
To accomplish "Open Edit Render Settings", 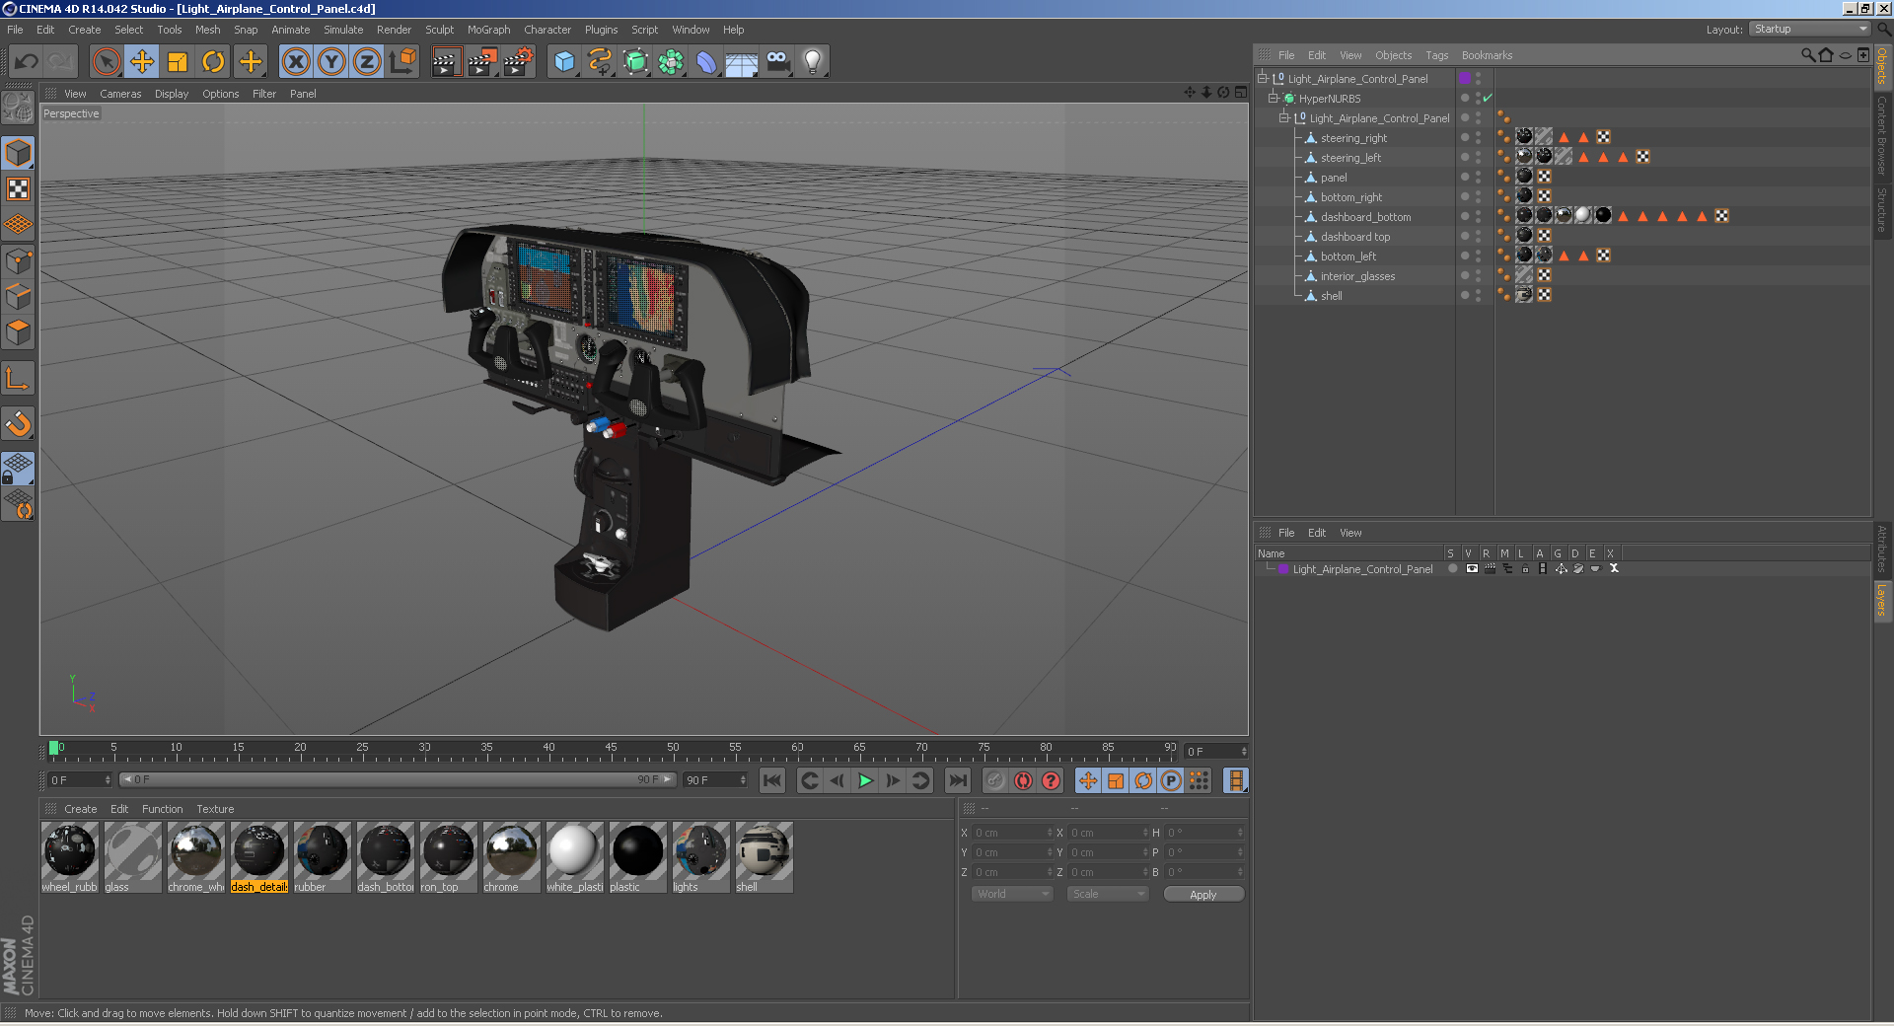I will click(x=519, y=62).
